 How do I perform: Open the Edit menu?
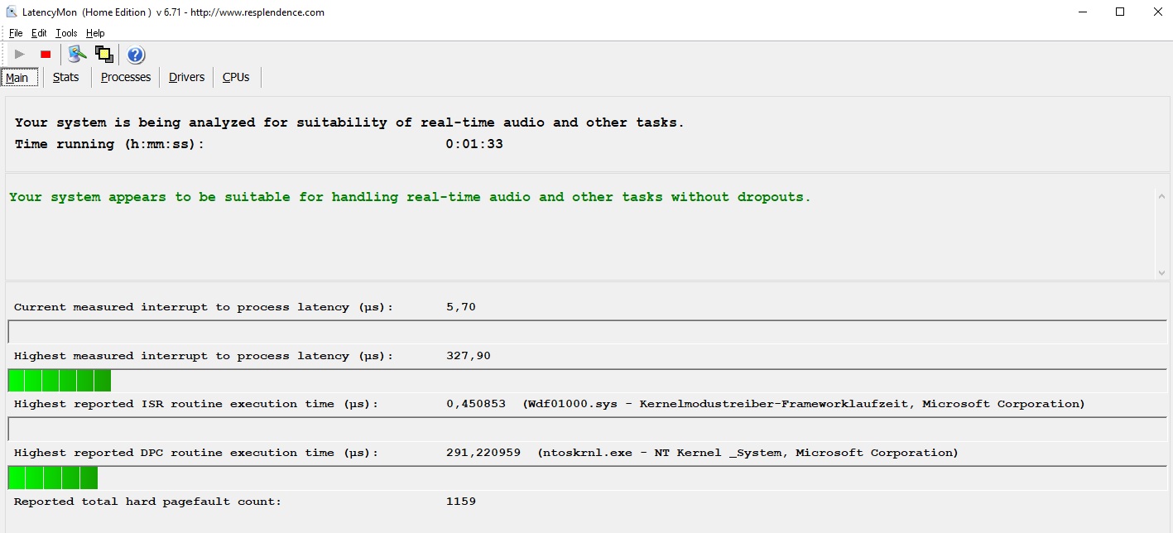tap(39, 33)
